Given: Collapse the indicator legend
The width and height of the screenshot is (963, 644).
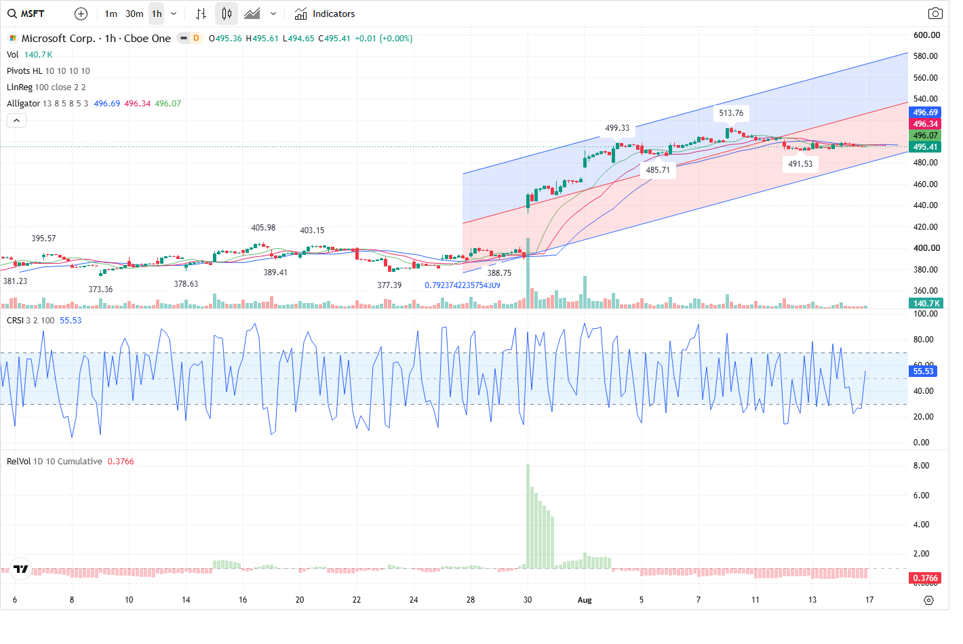Looking at the screenshot, I should pyautogui.click(x=17, y=121).
